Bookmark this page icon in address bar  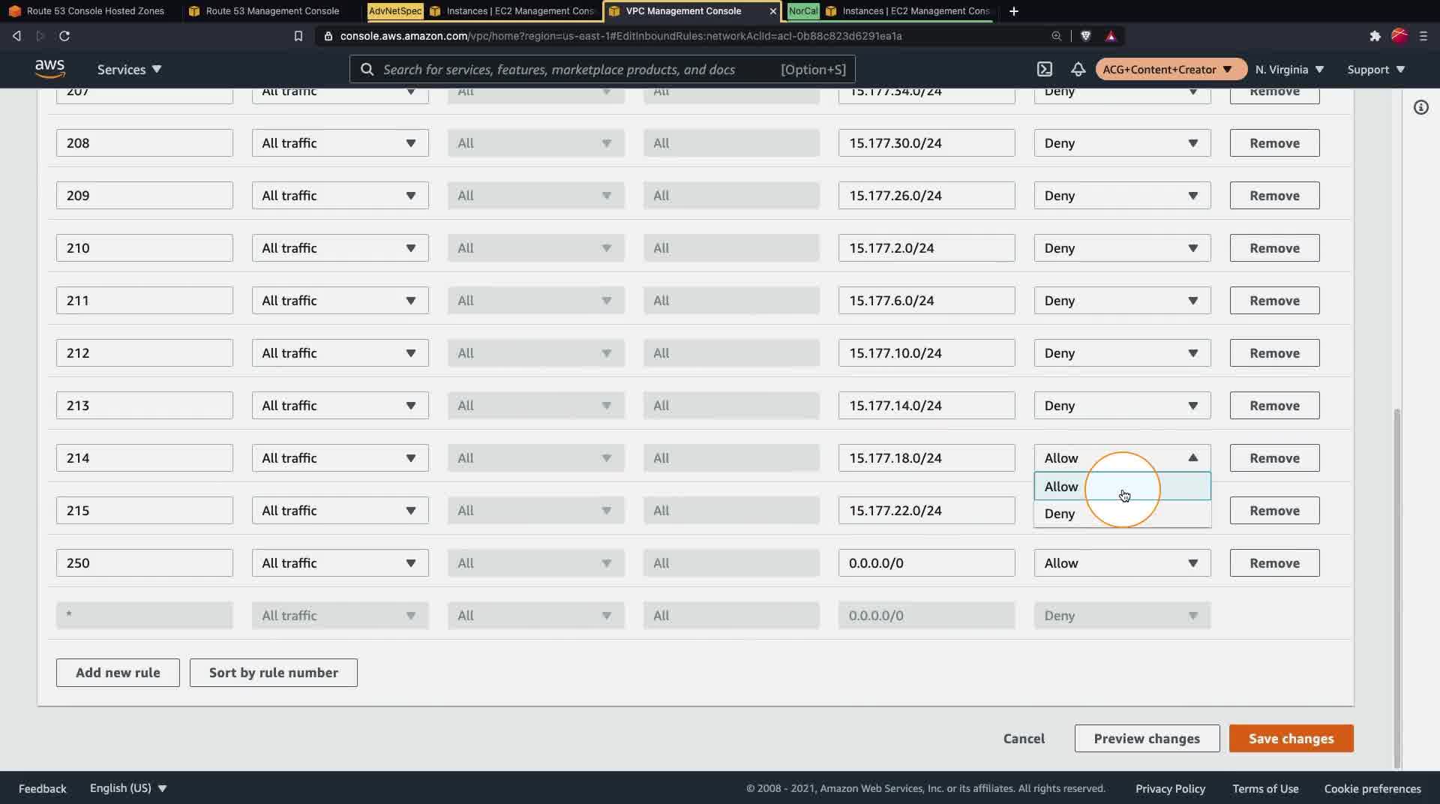point(298,36)
